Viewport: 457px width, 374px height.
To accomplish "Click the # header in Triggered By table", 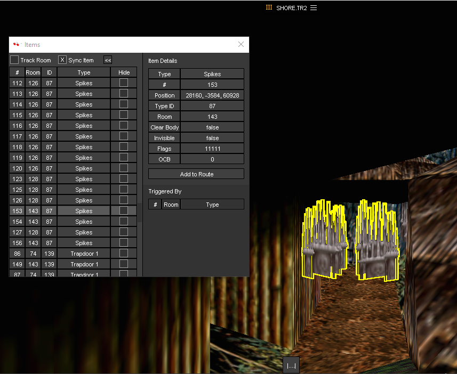I will point(155,204).
